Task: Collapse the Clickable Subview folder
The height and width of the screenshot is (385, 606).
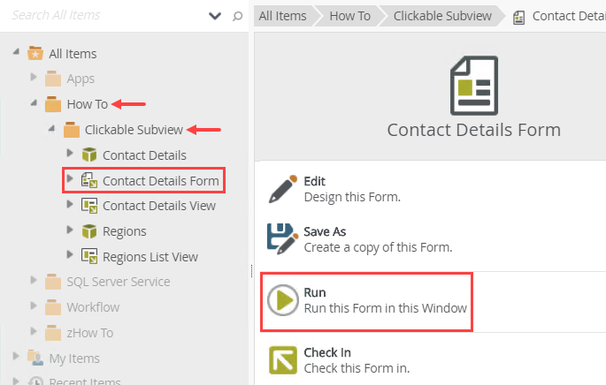Action: (x=52, y=129)
